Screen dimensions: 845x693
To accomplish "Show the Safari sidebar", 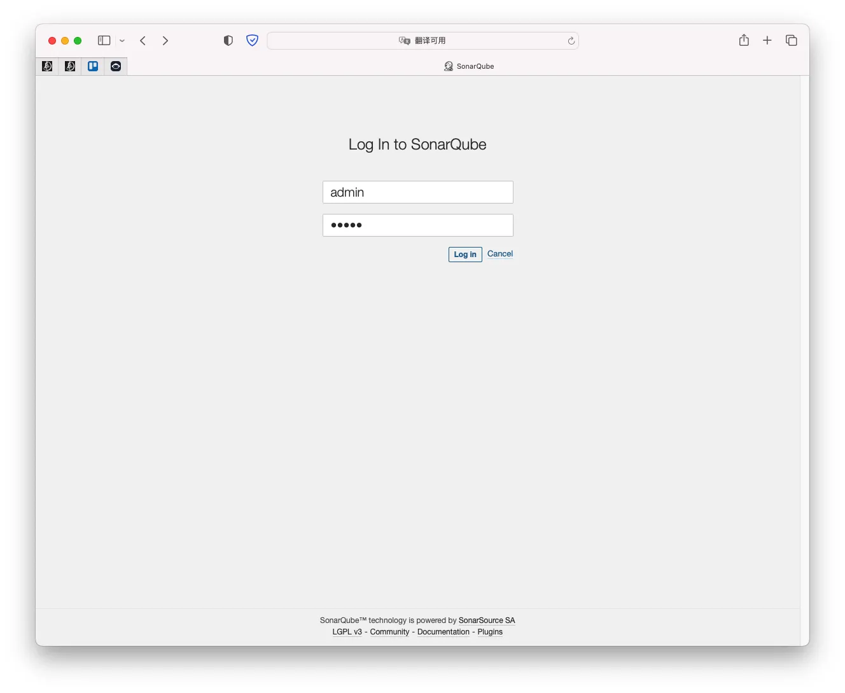I will [x=104, y=41].
